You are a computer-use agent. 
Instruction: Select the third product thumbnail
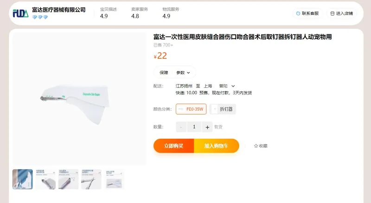(x=68, y=179)
